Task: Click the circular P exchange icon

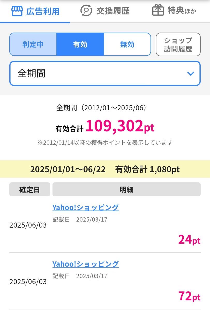Action: click(86, 11)
